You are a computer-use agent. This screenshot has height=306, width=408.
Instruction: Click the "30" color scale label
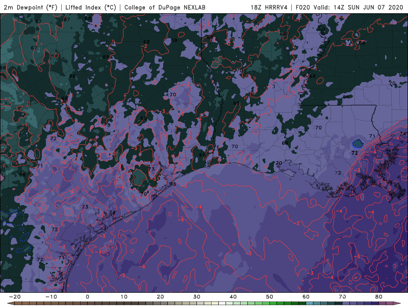(197, 297)
